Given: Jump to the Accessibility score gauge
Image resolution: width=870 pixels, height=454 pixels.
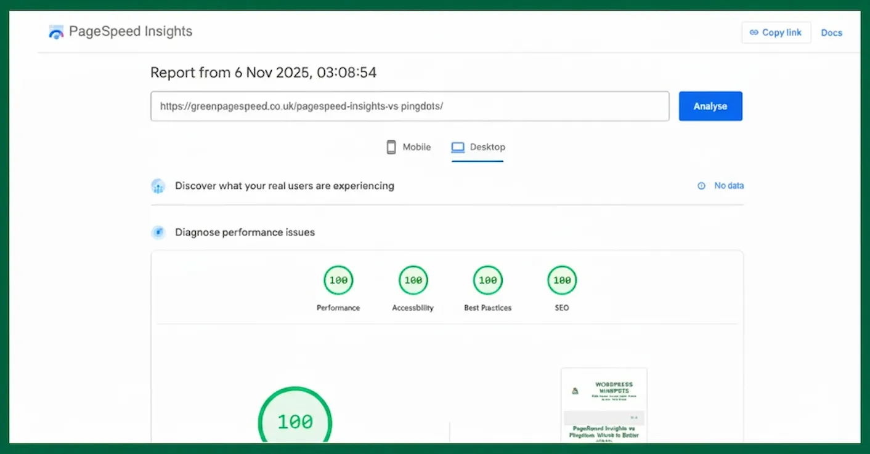Looking at the screenshot, I should (x=413, y=281).
